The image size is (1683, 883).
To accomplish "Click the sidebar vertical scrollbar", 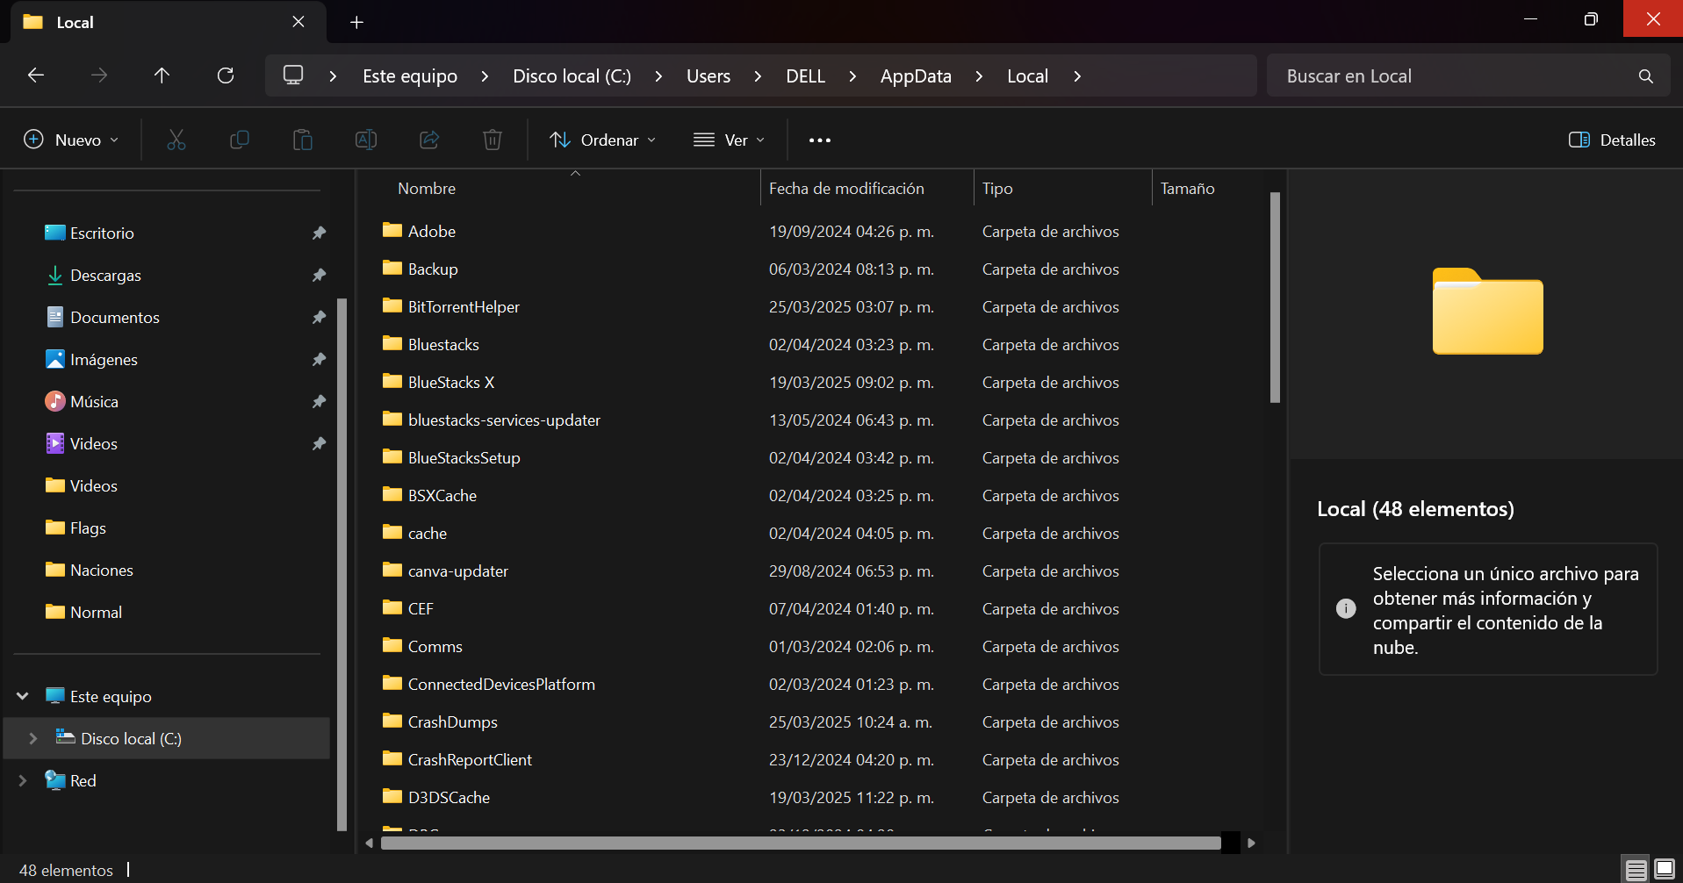I will click(342, 564).
